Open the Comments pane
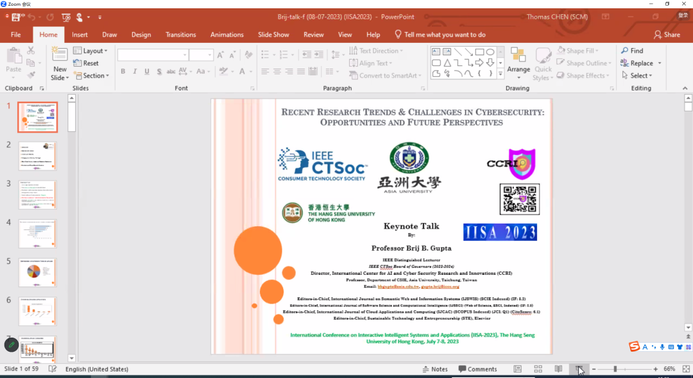693x378 pixels. (477, 369)
